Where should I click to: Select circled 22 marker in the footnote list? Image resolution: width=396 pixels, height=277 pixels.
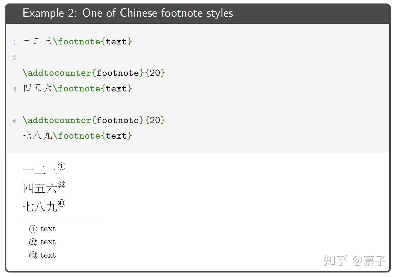click(33, 242)
